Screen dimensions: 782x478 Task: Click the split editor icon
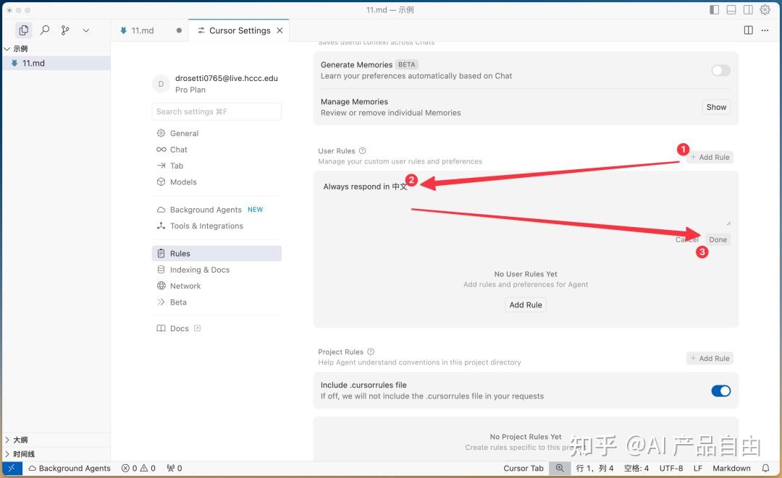click(x=748, y=30)
